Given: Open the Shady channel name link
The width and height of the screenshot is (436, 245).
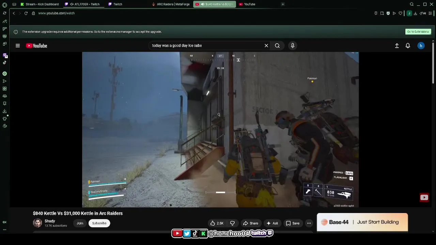Looking at the screenshot, I should coord(50,221).
